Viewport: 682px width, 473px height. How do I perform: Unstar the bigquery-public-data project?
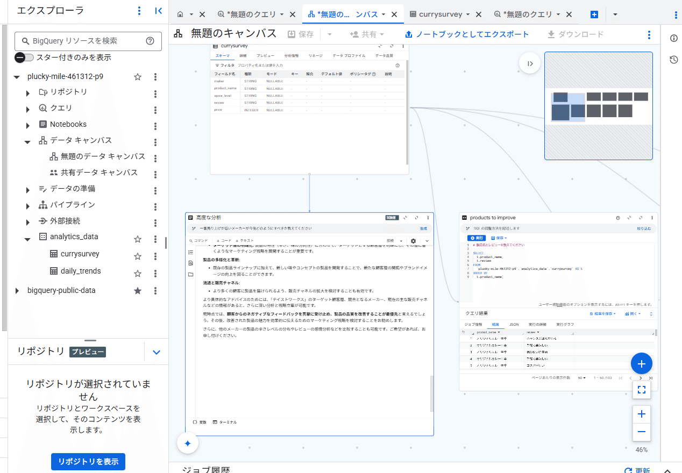137,290
